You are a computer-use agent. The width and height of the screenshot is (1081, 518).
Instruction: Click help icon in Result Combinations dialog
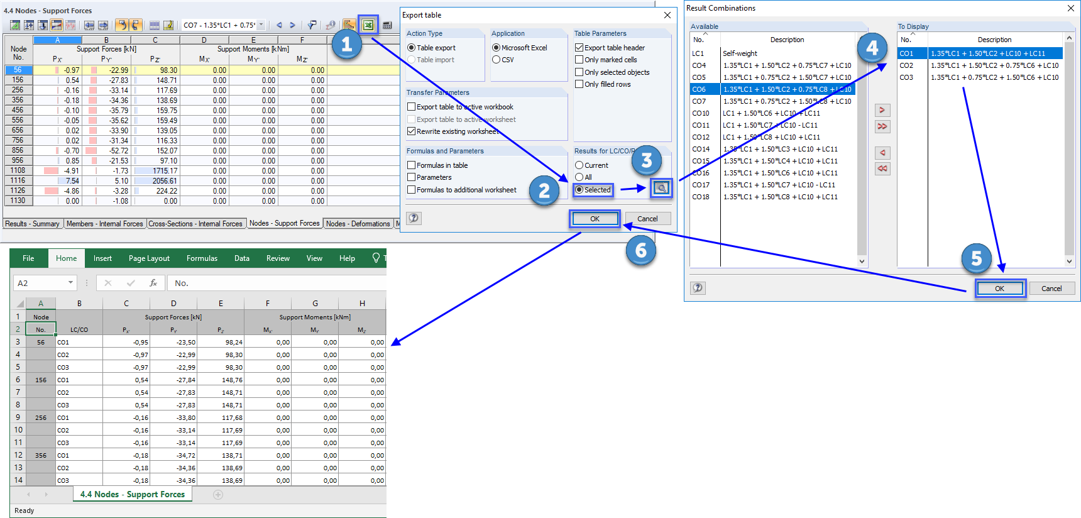(698, 288)
